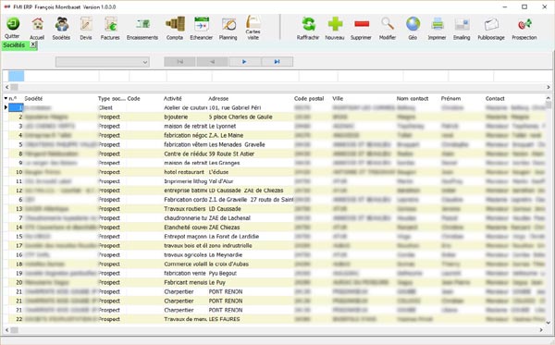Maximize the FMI ERP window

[524, 6]
